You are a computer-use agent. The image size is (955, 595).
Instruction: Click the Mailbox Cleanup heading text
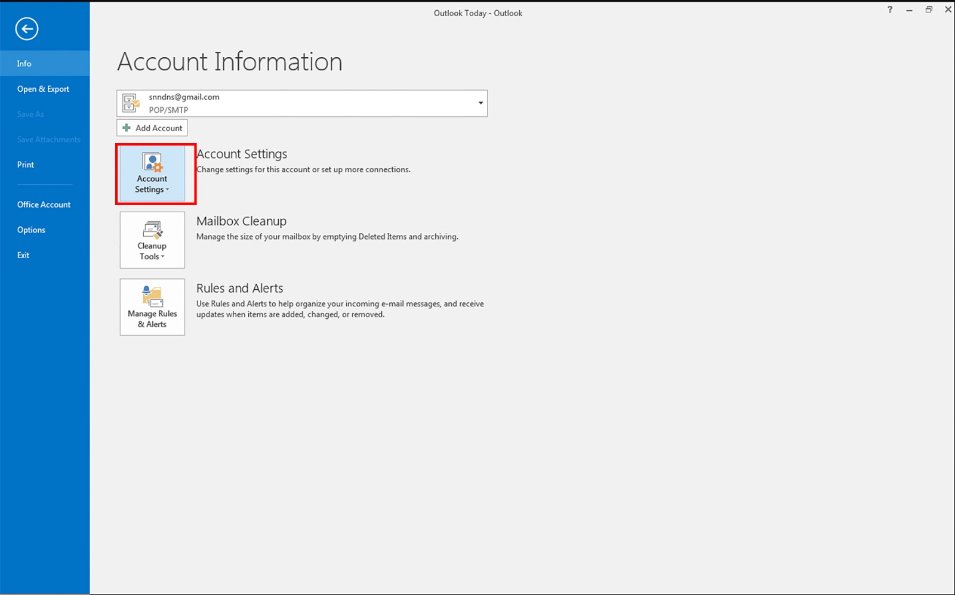(242, 221)
